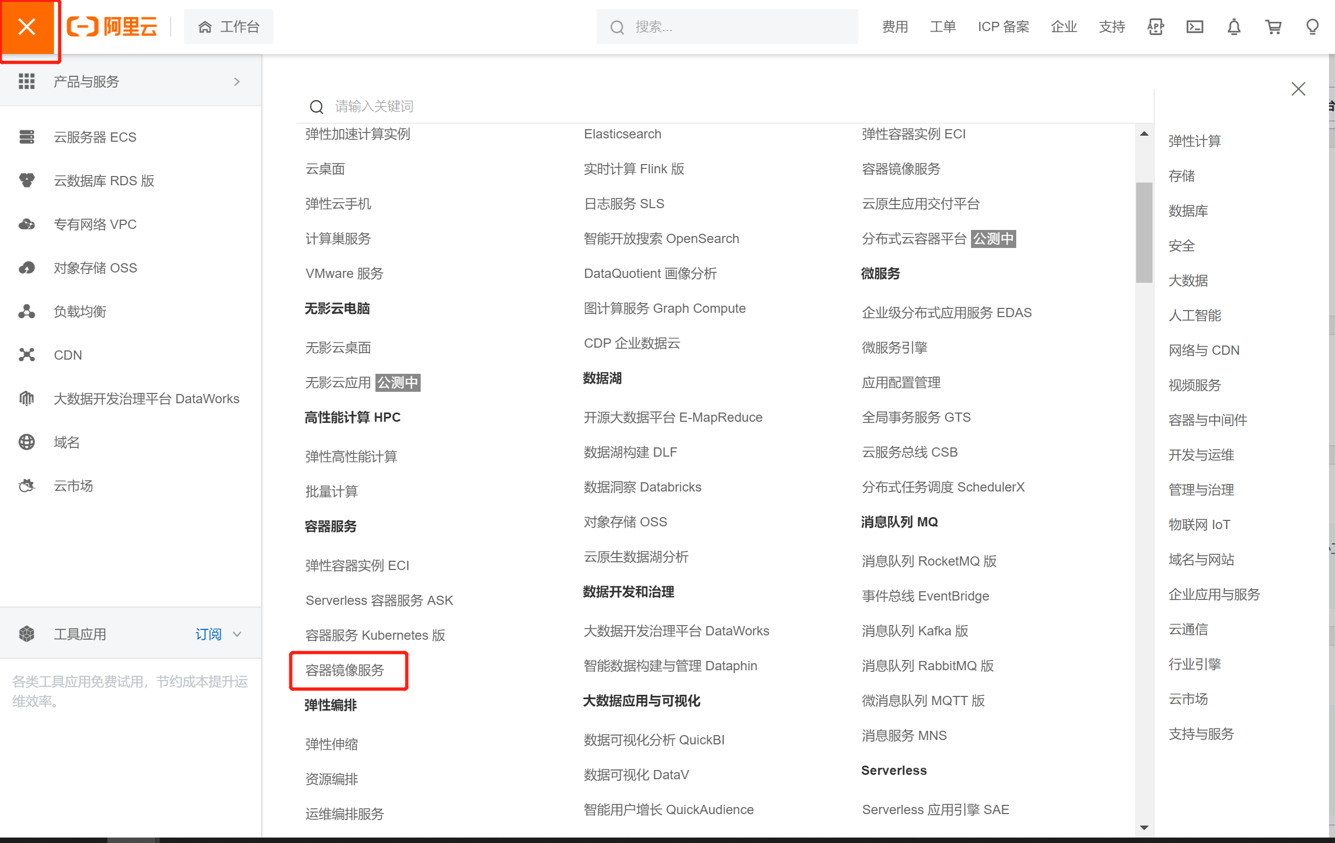Image resolution: width=1335 pixels, height=843 pixels.
Task: Open the shopping cart icon
Action: [x=1273, y=27]
